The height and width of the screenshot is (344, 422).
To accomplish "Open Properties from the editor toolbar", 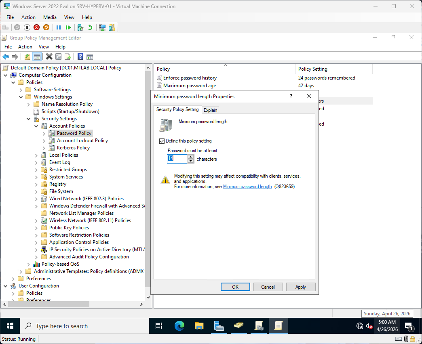I will click(58, 57).
